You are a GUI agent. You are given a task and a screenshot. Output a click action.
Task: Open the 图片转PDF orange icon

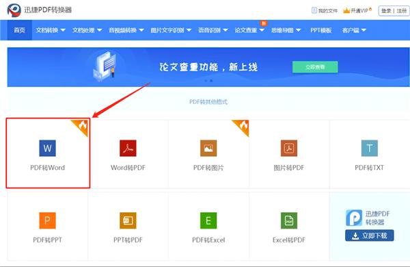(x=289, y=148)
